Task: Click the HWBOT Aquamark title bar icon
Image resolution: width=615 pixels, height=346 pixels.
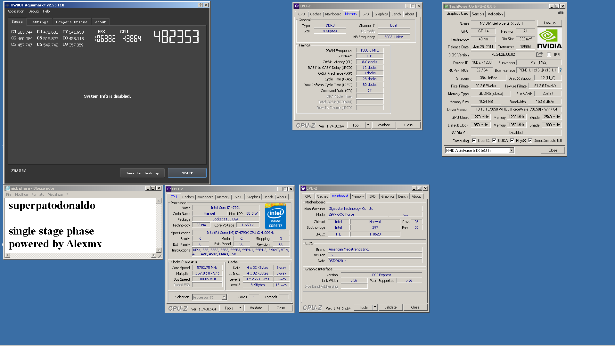Action: coord(7,5)
